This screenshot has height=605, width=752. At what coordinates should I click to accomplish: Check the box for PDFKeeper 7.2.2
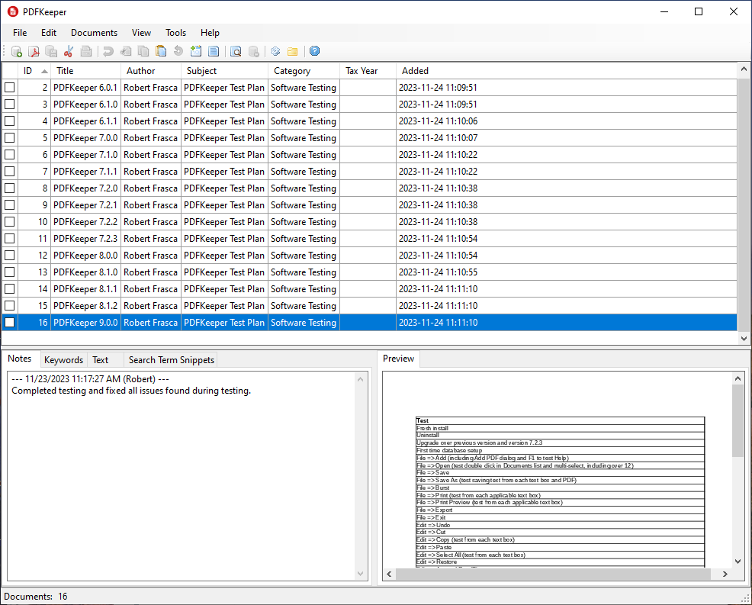(x=10, y=222)
